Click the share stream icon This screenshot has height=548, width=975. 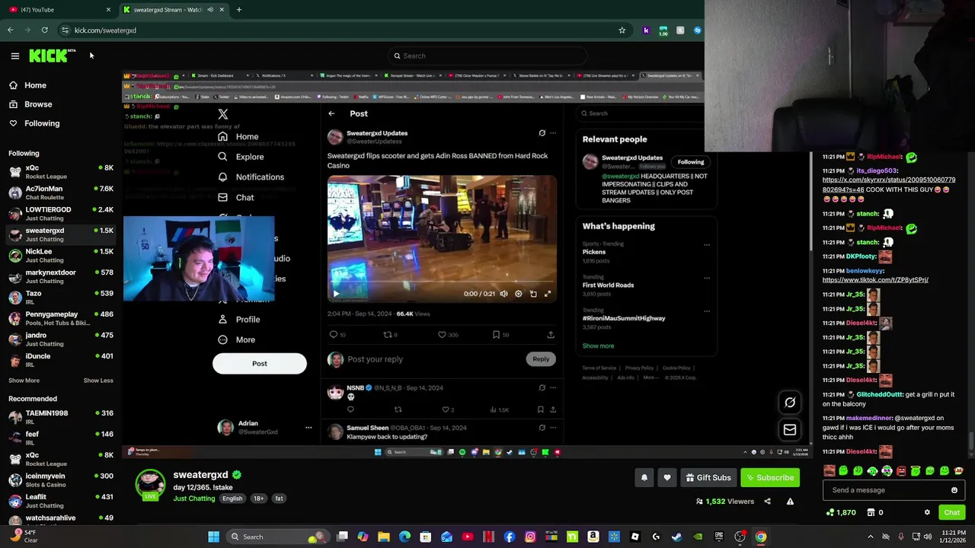pyautogui.click(x=767, y=502)
